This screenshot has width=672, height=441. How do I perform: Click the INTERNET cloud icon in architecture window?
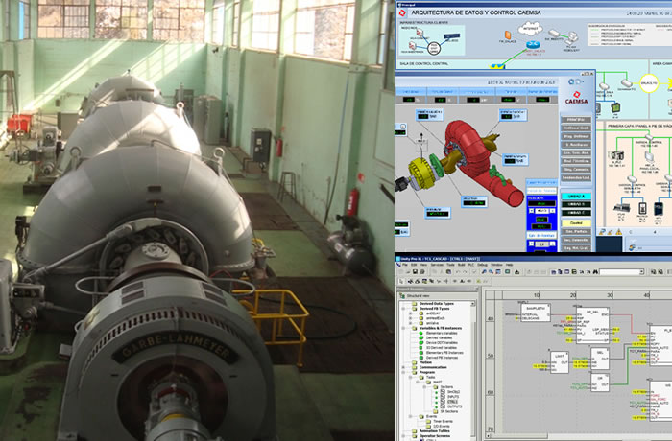tap(530, 29)
